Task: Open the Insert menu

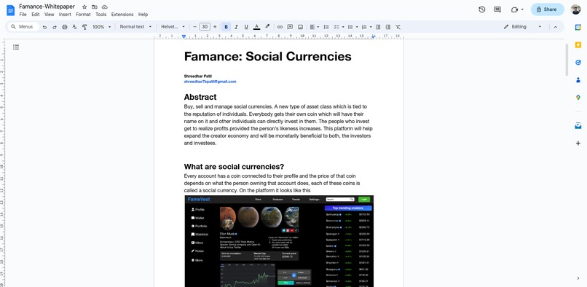Action: 65,15
